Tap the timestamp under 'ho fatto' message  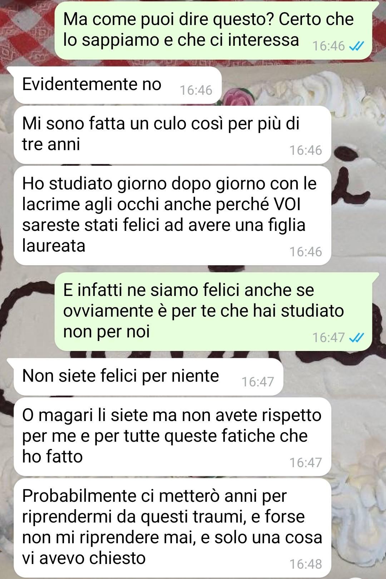306,463
